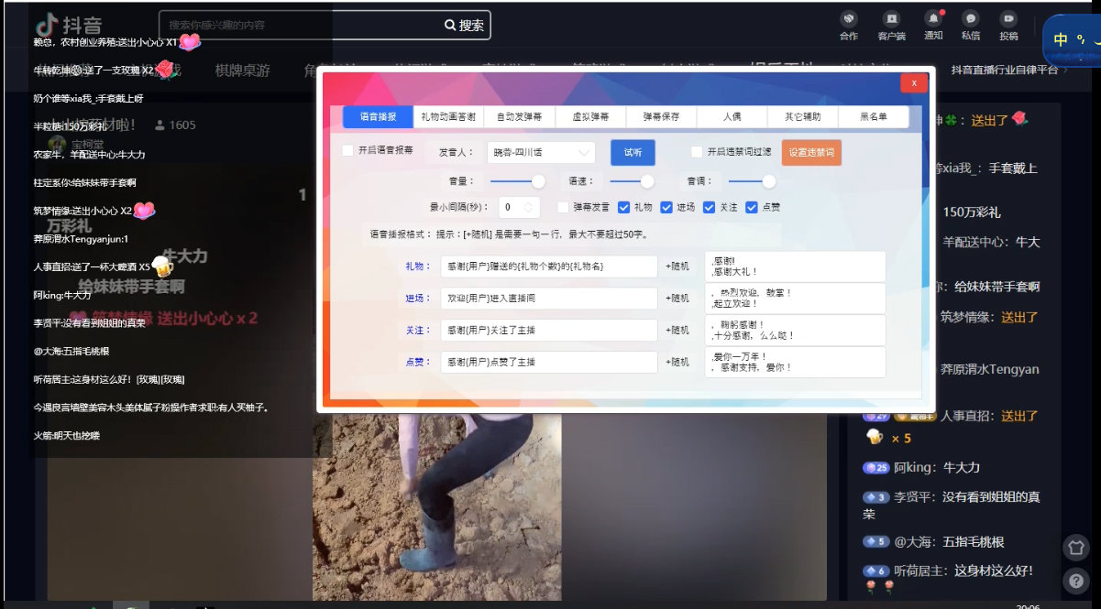Click the 设置违禁词 button
The width and height of the screenshot is (1101, 609).
click(811, 152)
